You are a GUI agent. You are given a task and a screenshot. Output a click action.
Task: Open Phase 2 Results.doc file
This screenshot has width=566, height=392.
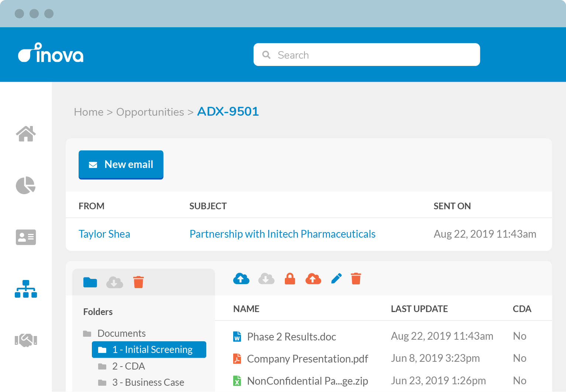point(291,337)
